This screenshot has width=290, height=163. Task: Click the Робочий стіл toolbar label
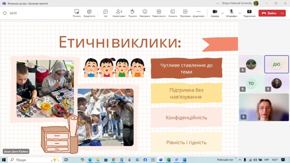pos(225,160)
